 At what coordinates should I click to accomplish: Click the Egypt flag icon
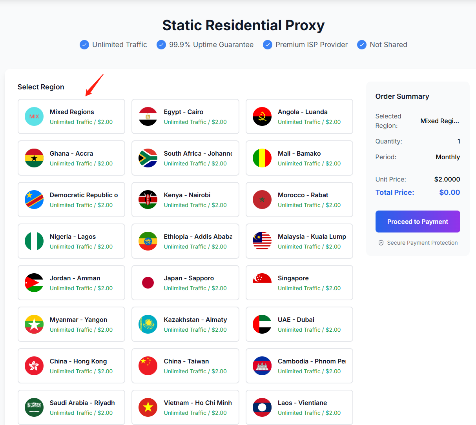coord(148,116)
